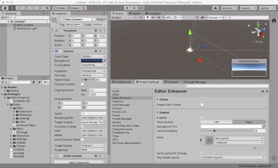Open Camera component context menu
This screenshot has height=168, width=278.
tap(105, 51)
